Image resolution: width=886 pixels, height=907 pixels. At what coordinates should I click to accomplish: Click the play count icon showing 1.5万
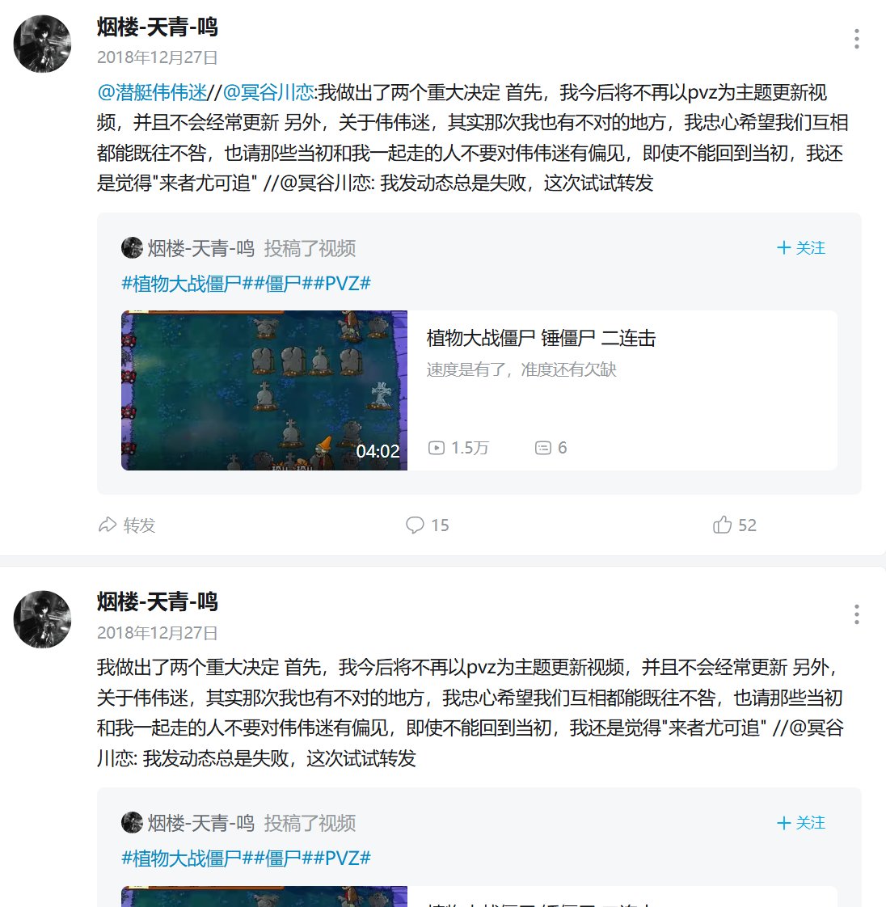click(x=436, y=448)
